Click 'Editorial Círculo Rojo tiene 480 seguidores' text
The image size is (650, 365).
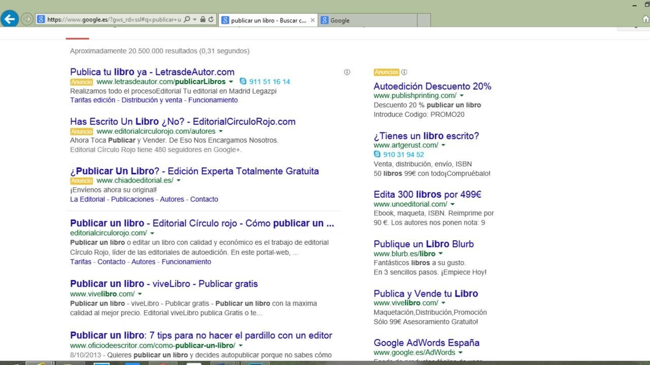155,150
